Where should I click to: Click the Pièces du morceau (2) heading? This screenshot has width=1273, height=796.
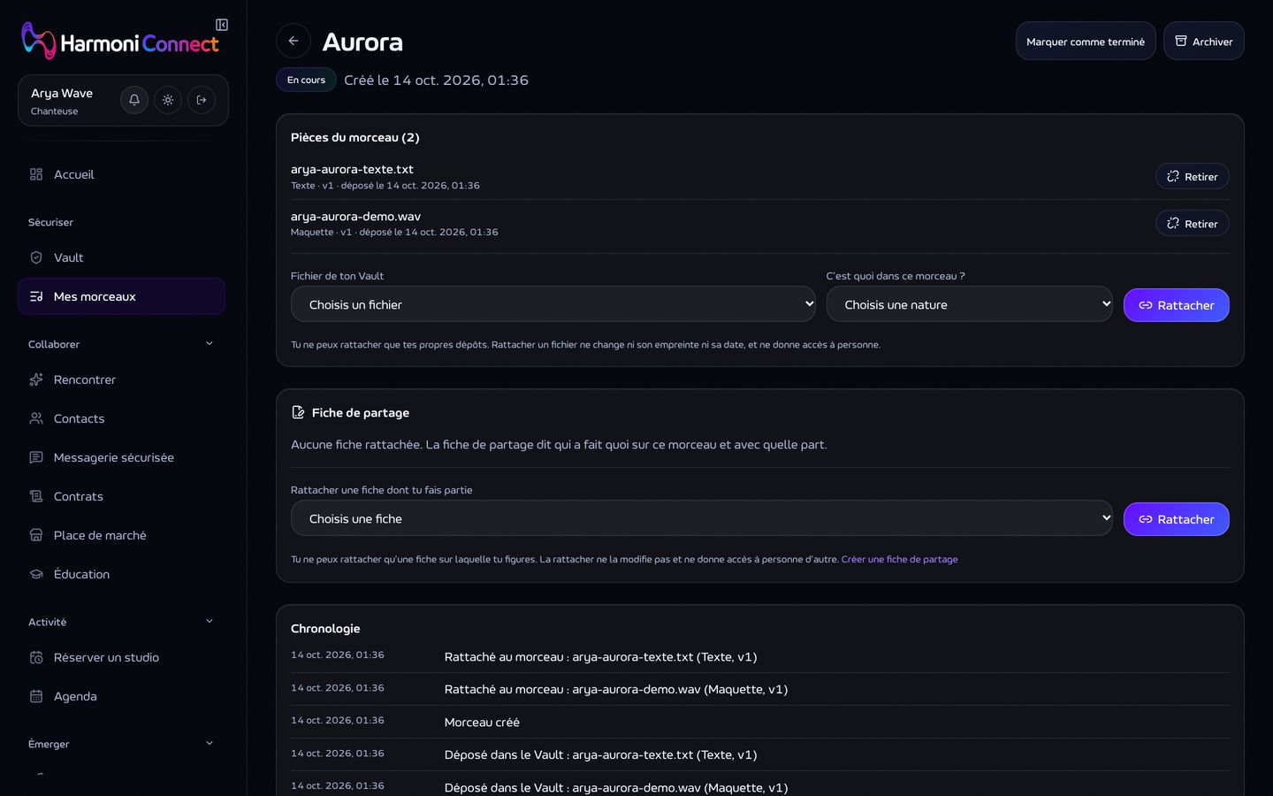click(x=355, y=137)
